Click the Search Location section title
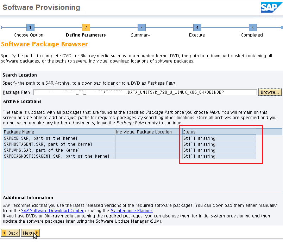The height and width of the screenshot is (242, 283). (x=20, y=75)
